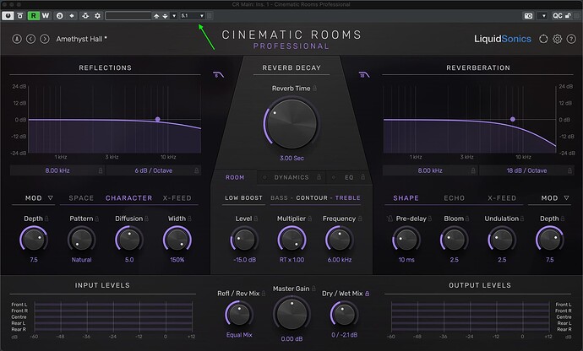The height and width of the screenshot is (351, 583).
Task: Select the BASS contour option
Action: tap(279, 198)
